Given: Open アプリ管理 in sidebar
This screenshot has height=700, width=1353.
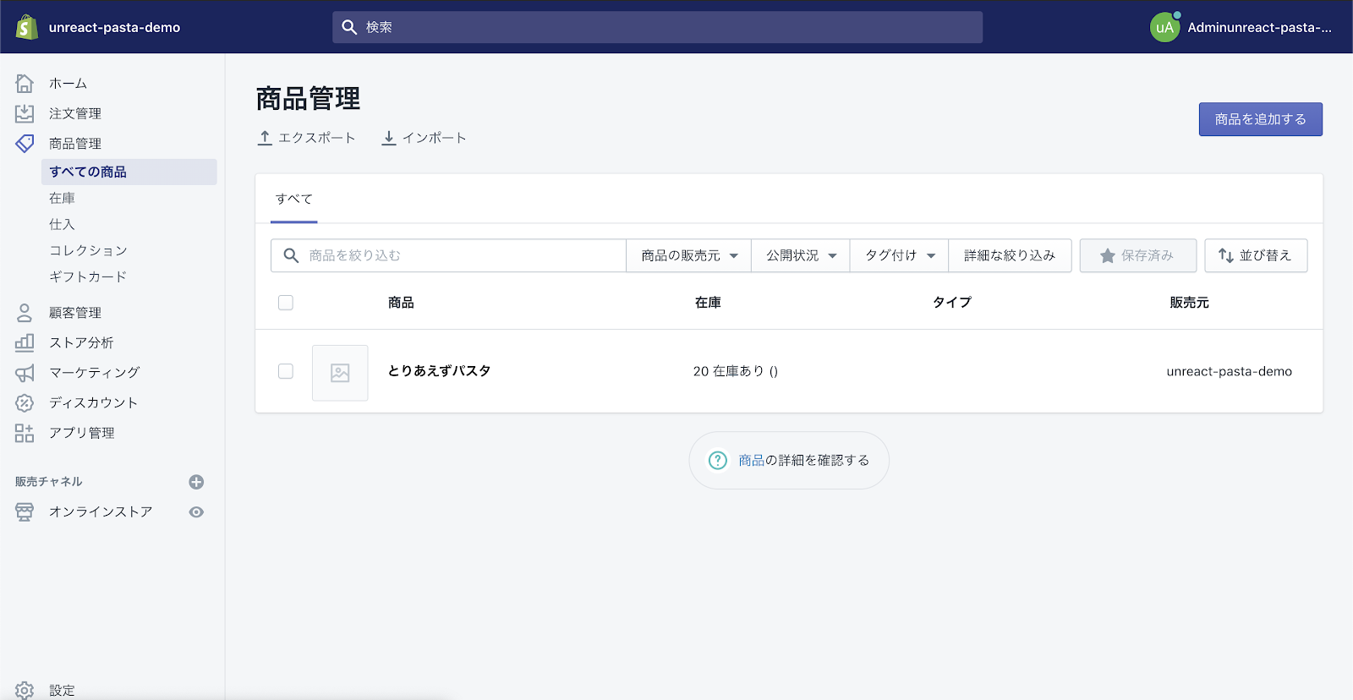Looking at the screenshot, I should point(81,433).
